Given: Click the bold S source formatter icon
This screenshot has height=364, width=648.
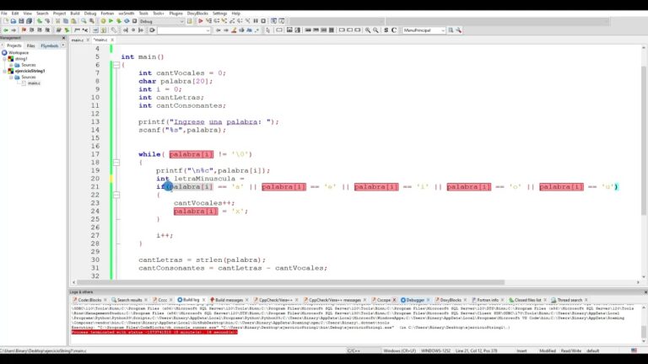Looking at the screenshot, I should [386, 30].
